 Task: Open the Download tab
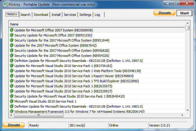pos(41,15)
